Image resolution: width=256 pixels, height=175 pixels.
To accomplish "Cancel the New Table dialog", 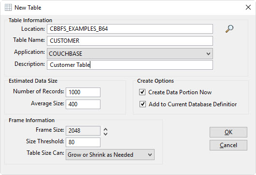I will [x=228, y=145].
